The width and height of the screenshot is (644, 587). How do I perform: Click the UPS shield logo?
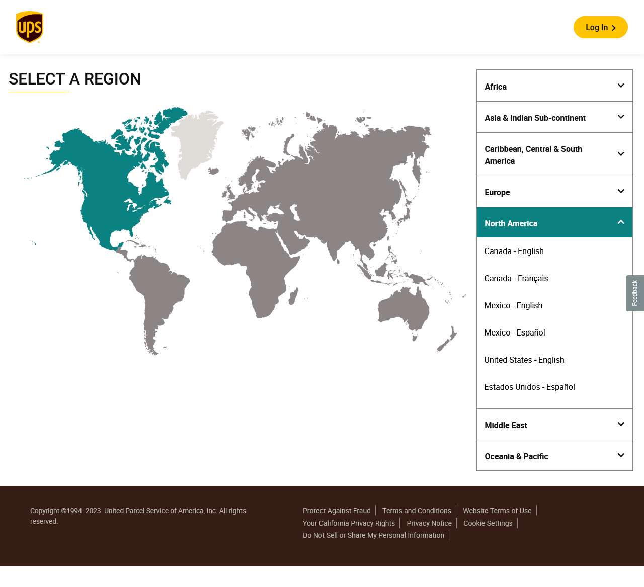click(x=30, y=27)
